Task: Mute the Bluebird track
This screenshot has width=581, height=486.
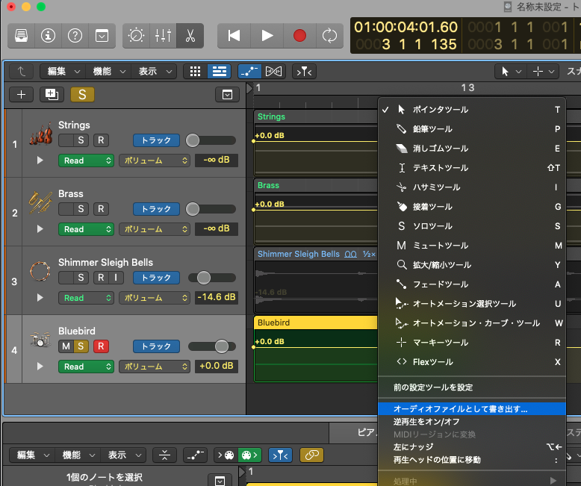Action: coord(66,346)
